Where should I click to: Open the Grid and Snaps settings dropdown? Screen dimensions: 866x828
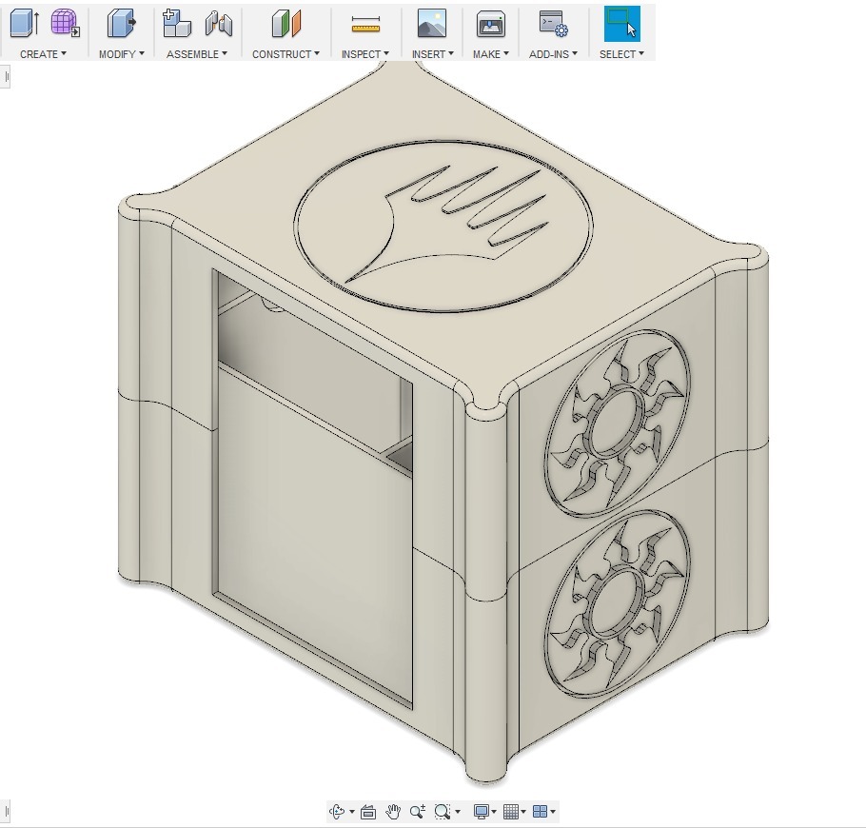click(515, 812)
